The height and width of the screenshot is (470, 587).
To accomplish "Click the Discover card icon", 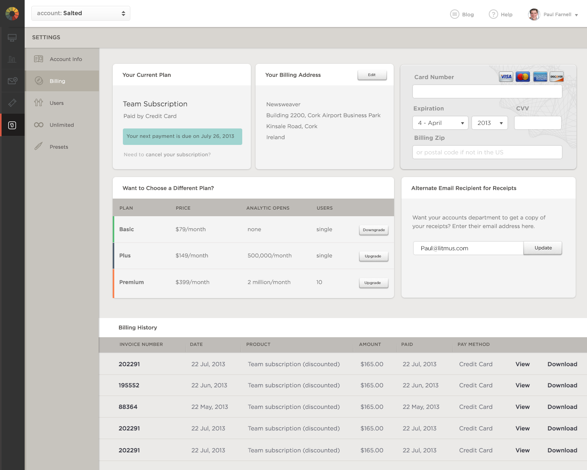I will click(556, 77).
